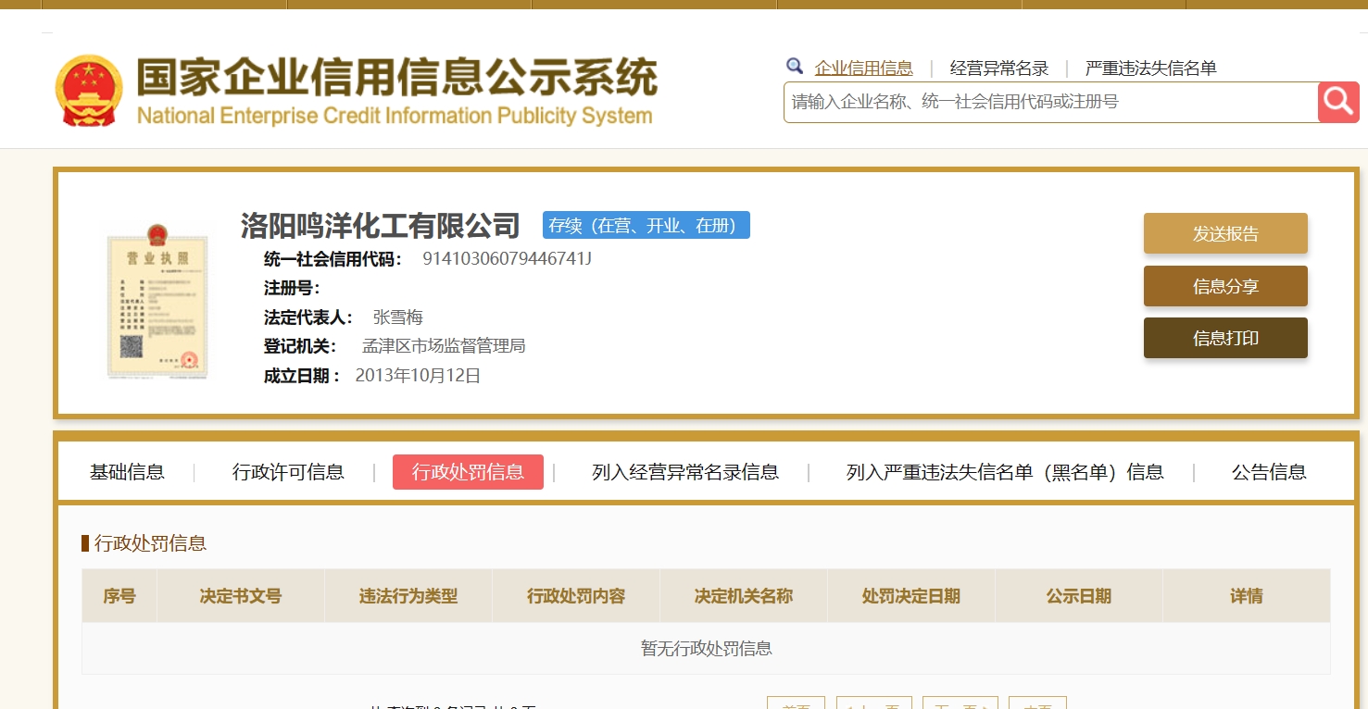The image size is (1368, 709).
Task: Click the 详情 column header
Action: (x=1247, y=596)
